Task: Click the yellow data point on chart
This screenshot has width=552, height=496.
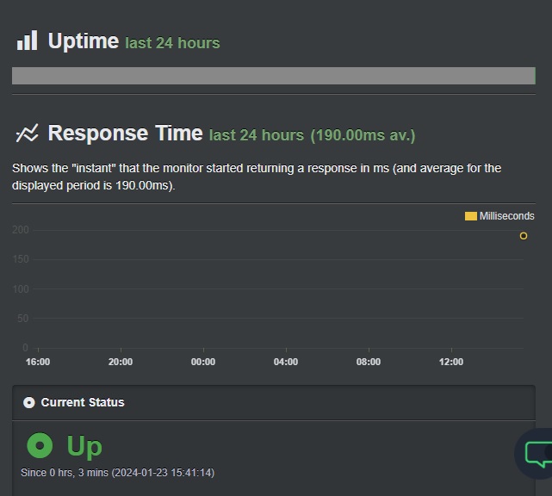Action: click(x=524, y=236)
